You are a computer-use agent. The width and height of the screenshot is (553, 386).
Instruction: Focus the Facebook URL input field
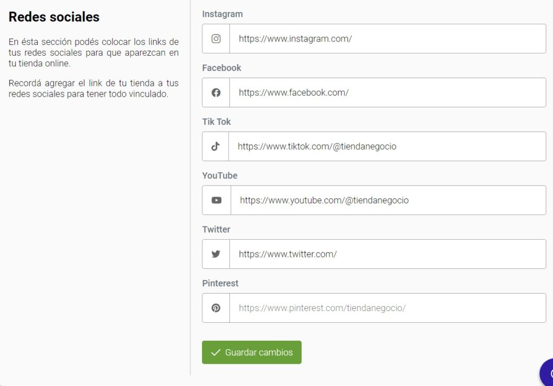[x=388, y=93]
